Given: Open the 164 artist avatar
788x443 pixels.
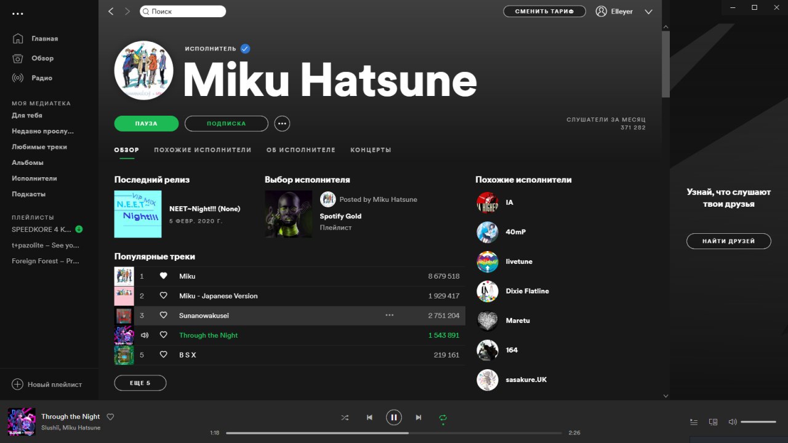Looking at the screenshot, I should click(488, 350).
